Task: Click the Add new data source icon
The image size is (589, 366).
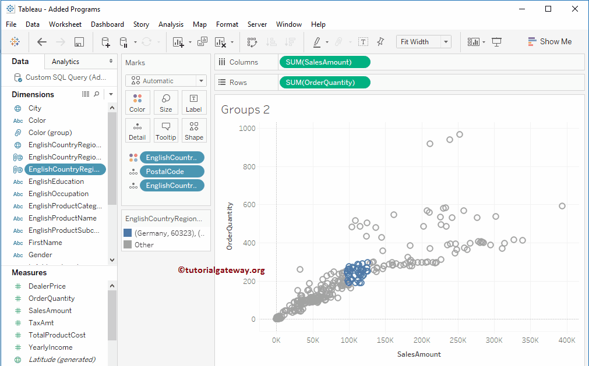Action: [105, 42]
